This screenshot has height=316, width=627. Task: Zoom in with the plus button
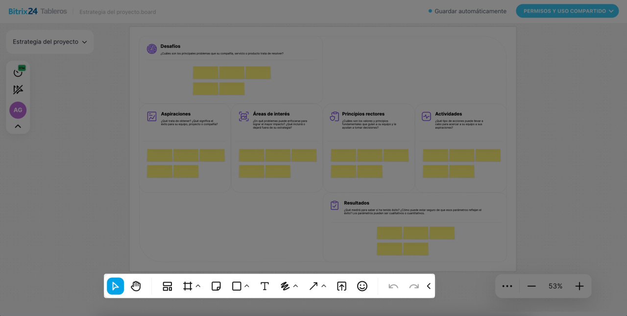click(x=579, y=286)
